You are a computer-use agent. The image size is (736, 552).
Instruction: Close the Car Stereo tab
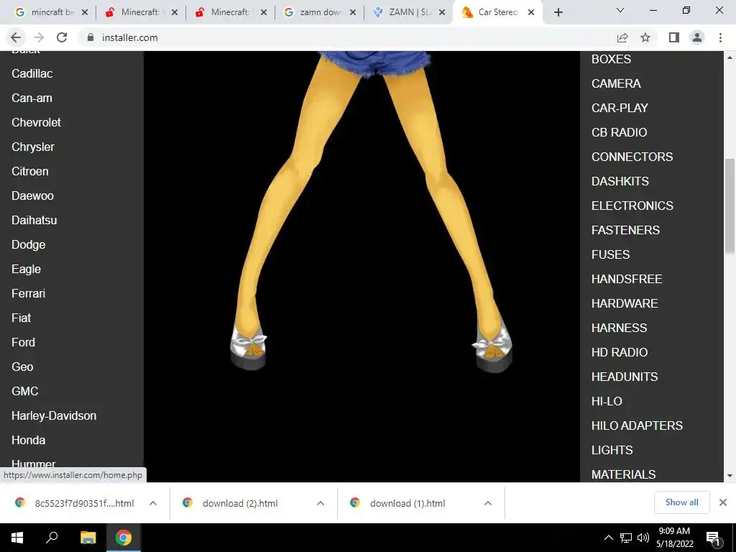531,13
